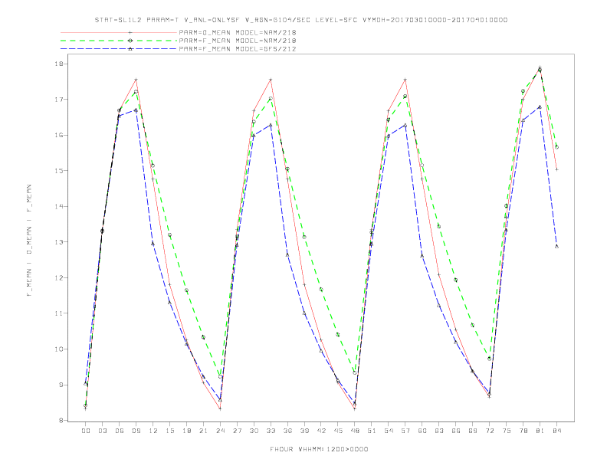Click the plus marker on red legend line
This screenshot has height=469, width=607.
pyautogui.click(x=130, y=32)
